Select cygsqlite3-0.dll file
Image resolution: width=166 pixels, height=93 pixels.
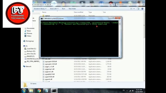(50, 74)
